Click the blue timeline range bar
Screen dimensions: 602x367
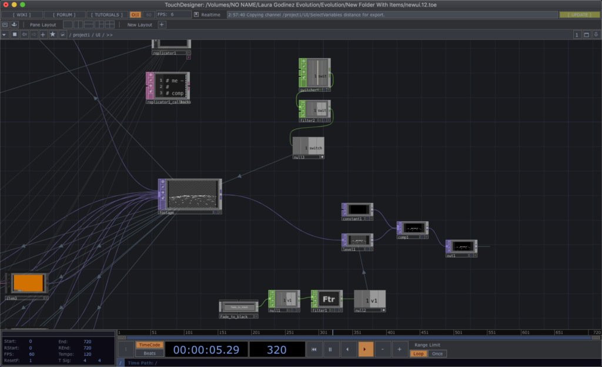(x=359, y=338)
